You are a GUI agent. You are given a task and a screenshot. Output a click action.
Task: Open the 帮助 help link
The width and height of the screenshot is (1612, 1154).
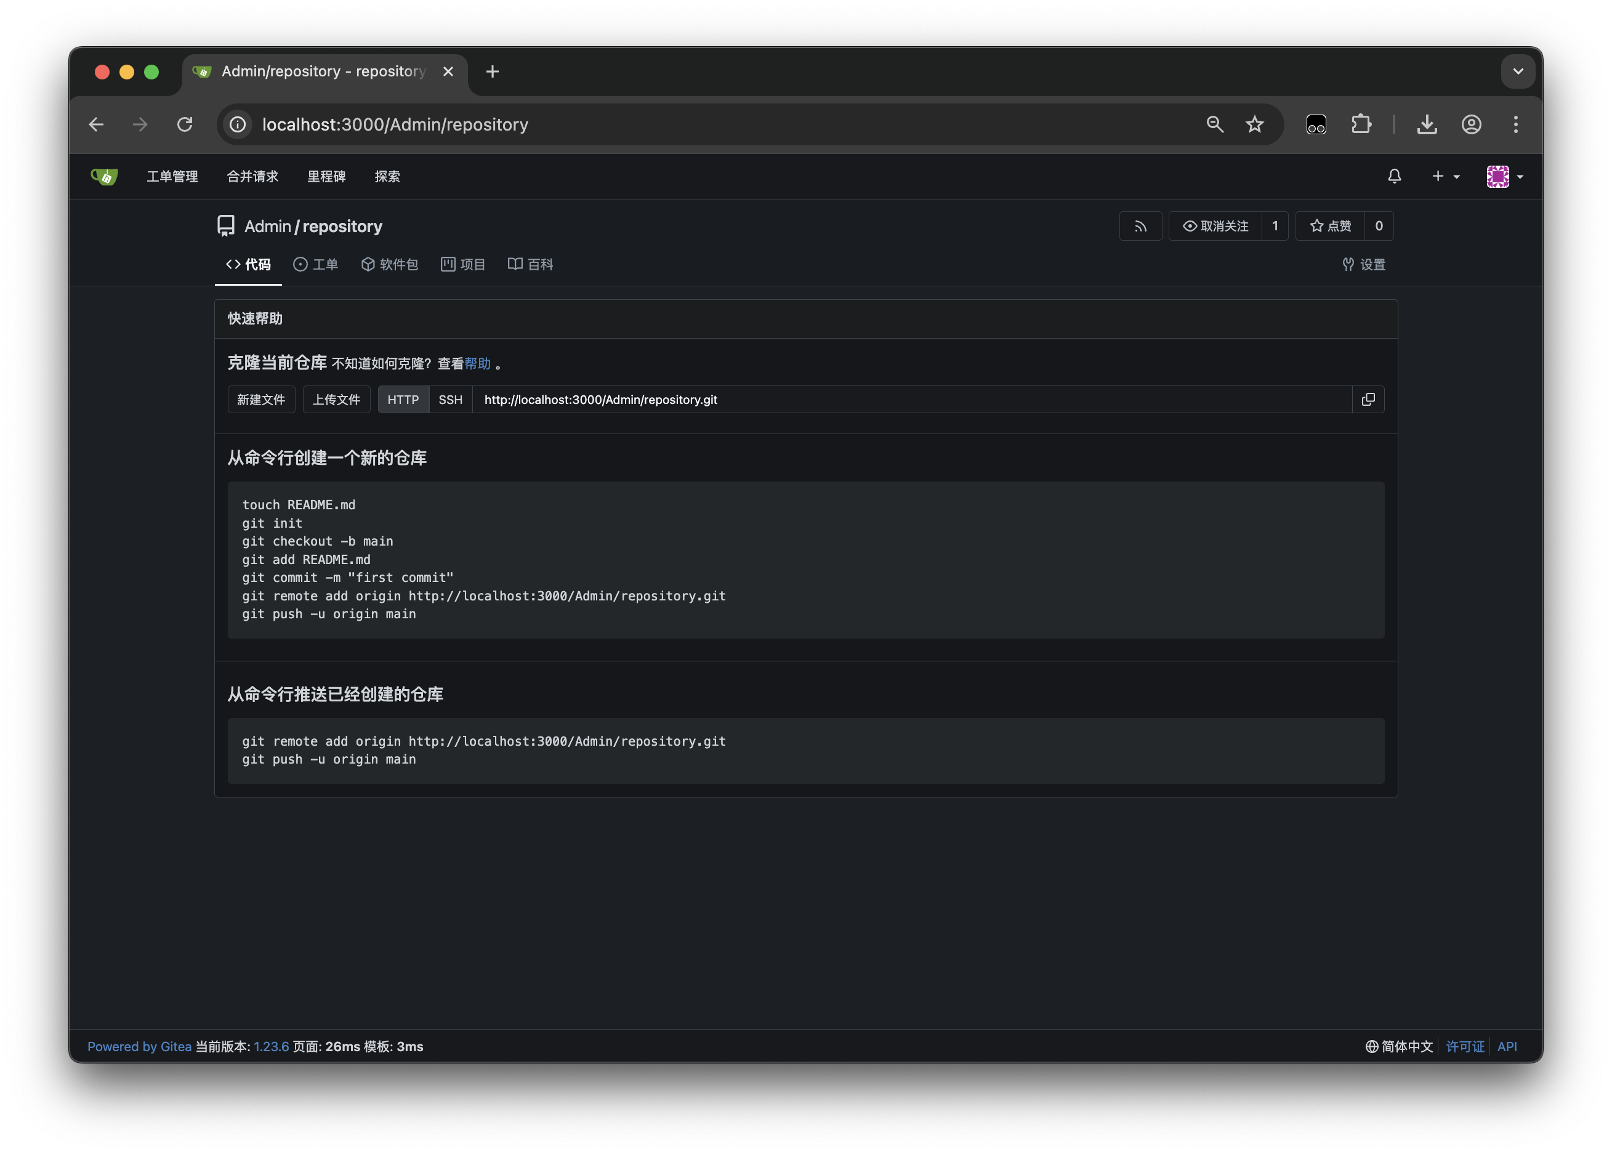pos(477,364)
